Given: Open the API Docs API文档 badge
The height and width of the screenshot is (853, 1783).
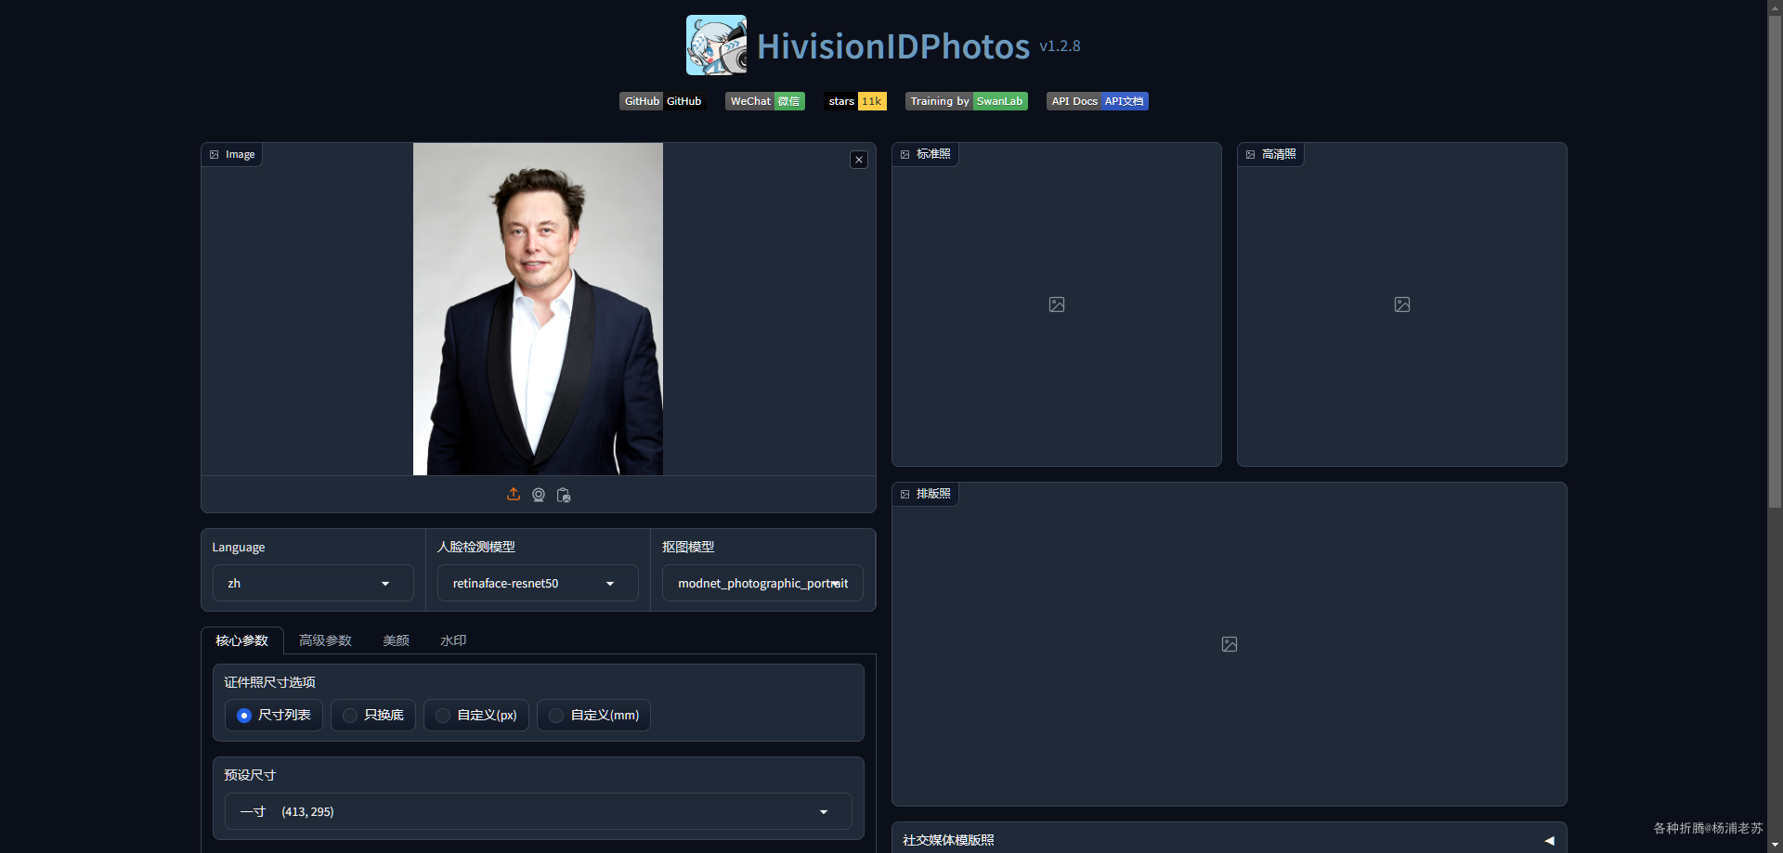Looking at the screenshot, I should [x=1098, y=101].
